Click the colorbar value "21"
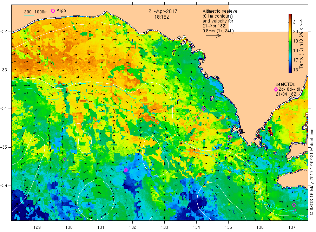This screenshot has height=232, width=316. coord(295,22)
